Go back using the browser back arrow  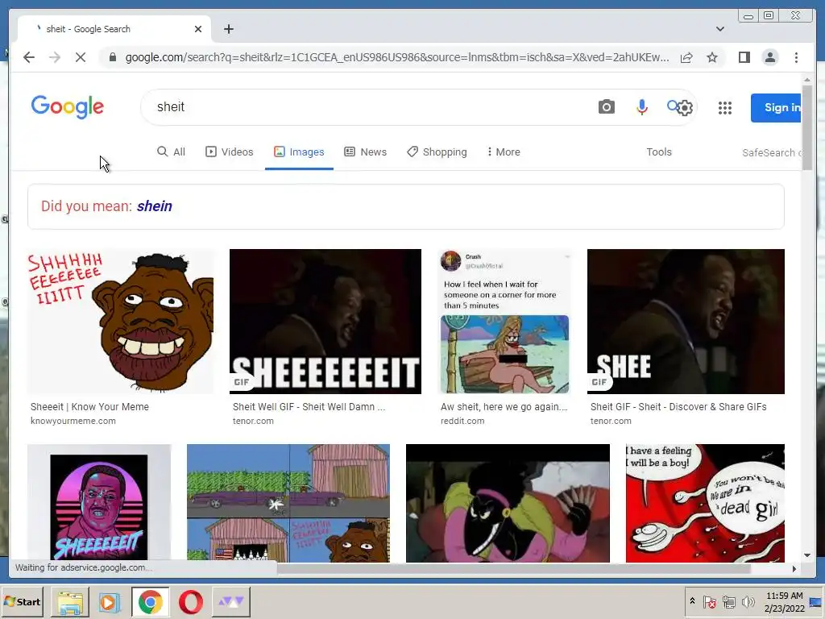click(x=29, y=57)
